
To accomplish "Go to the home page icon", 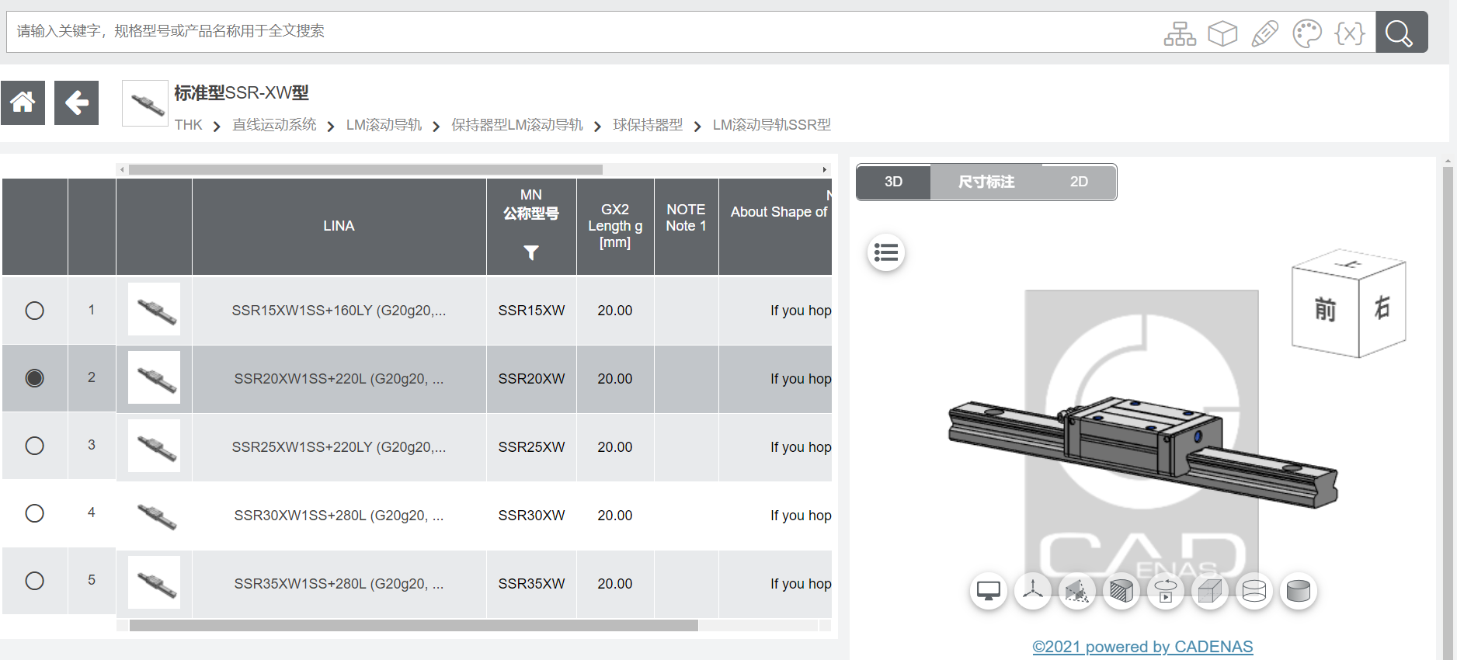I will [23, 102].
